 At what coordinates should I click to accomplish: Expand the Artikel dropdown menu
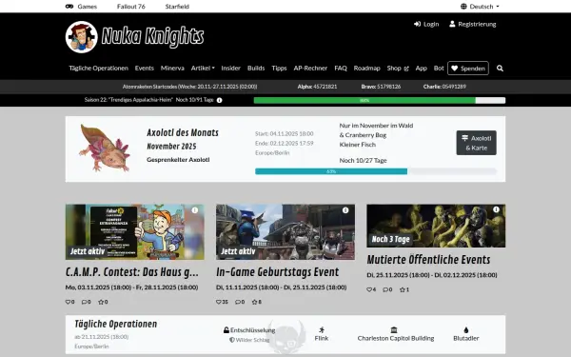(x=203, y=69)
